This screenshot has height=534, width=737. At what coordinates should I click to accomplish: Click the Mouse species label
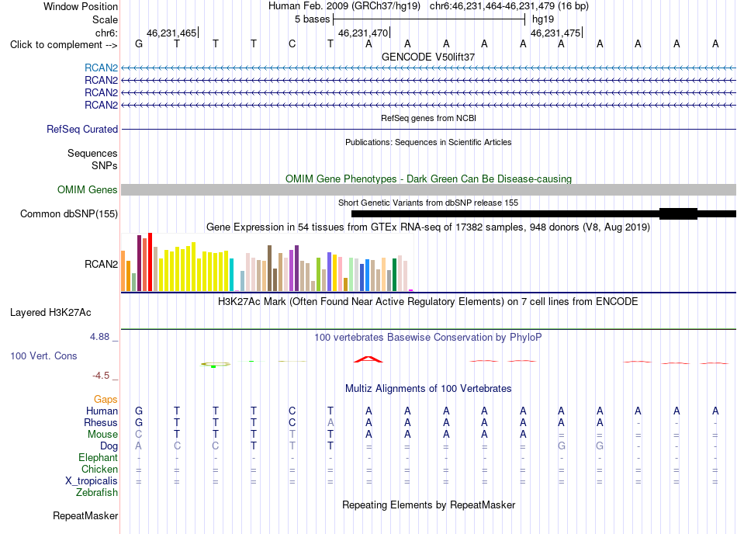tap(102, 435)
